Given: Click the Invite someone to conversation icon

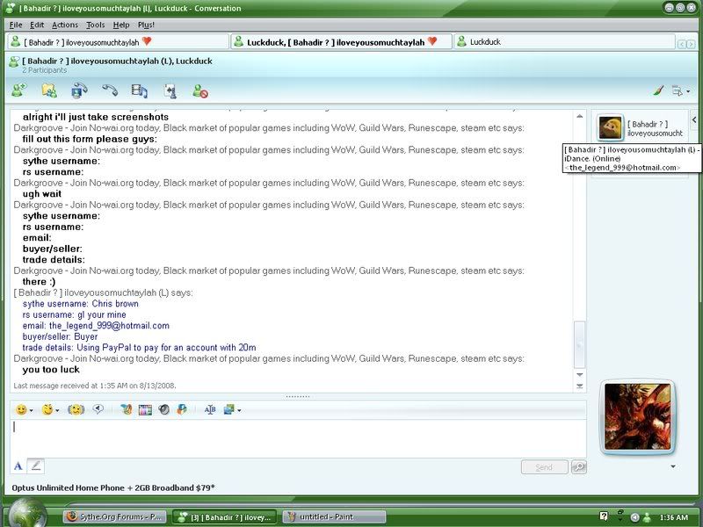Looking at the screenshot, I should click(18, 90).
